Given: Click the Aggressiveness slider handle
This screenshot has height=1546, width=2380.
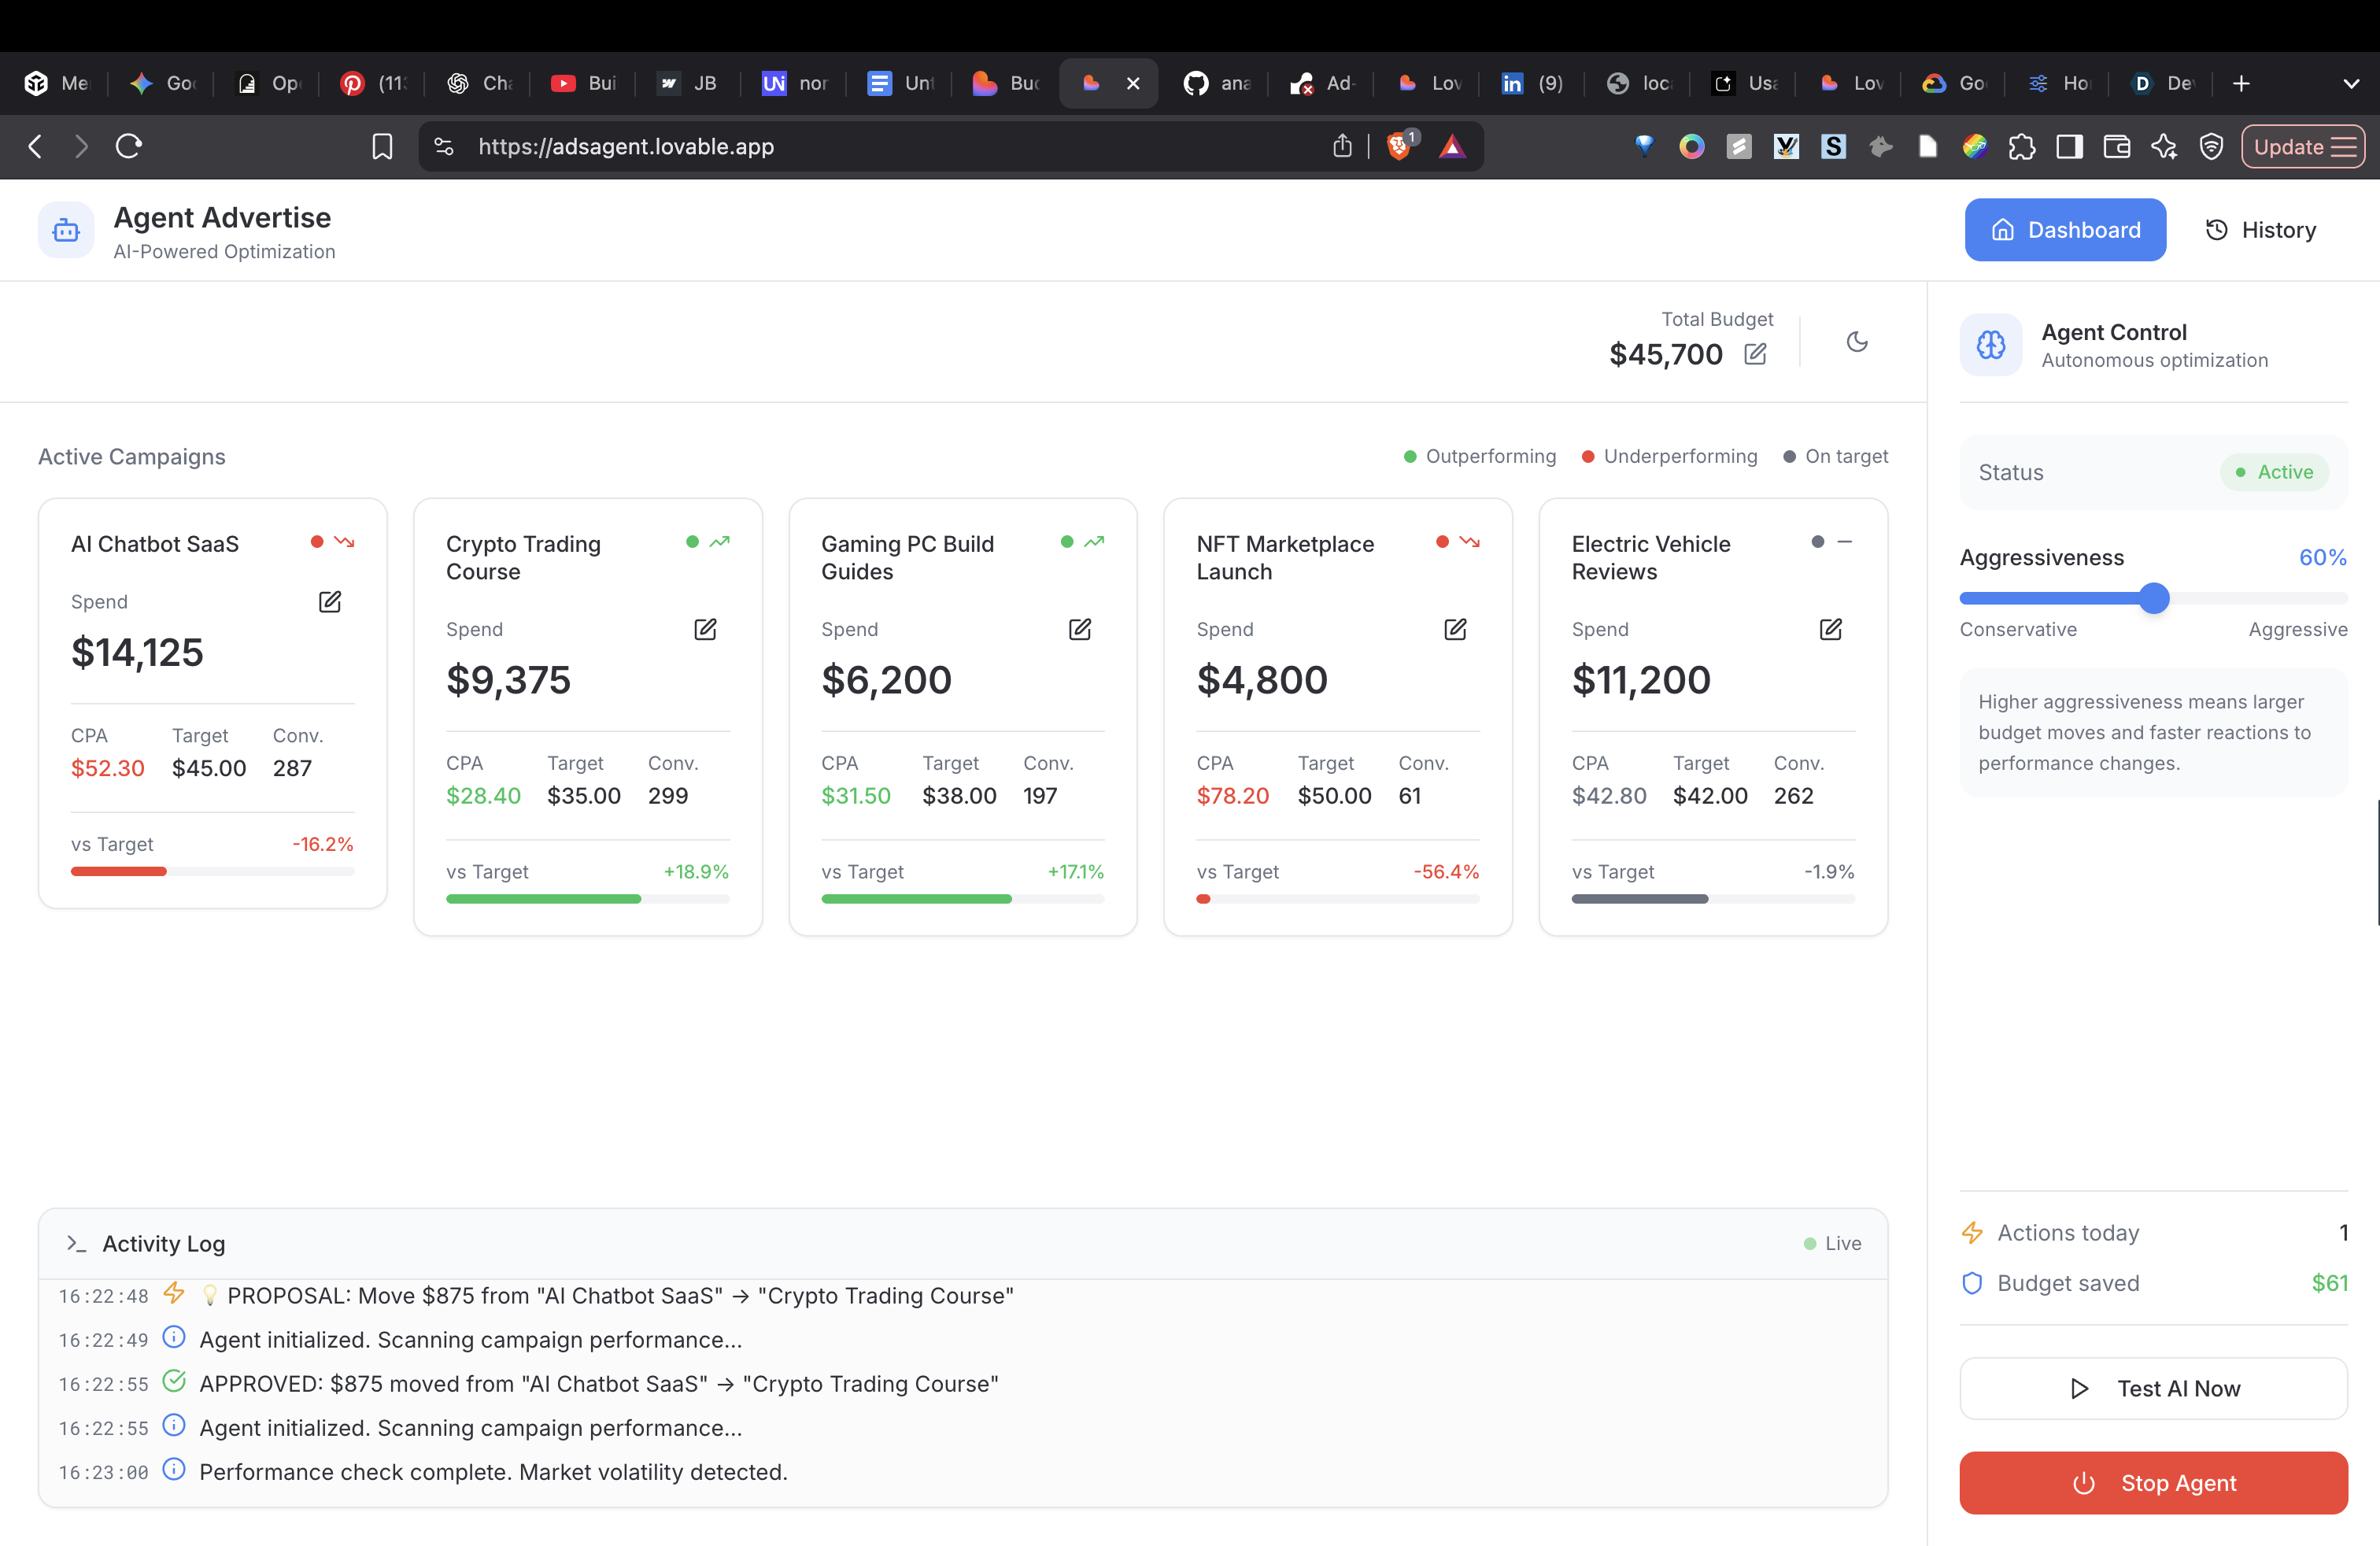Looking at the screenshot, I should tap(2154, 598).
